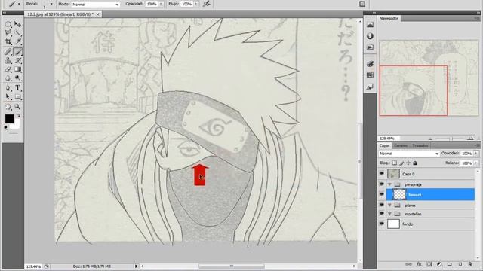Open brush Modo dropdown
Viewport: 483px width, 271px height.
pos(95,5)
